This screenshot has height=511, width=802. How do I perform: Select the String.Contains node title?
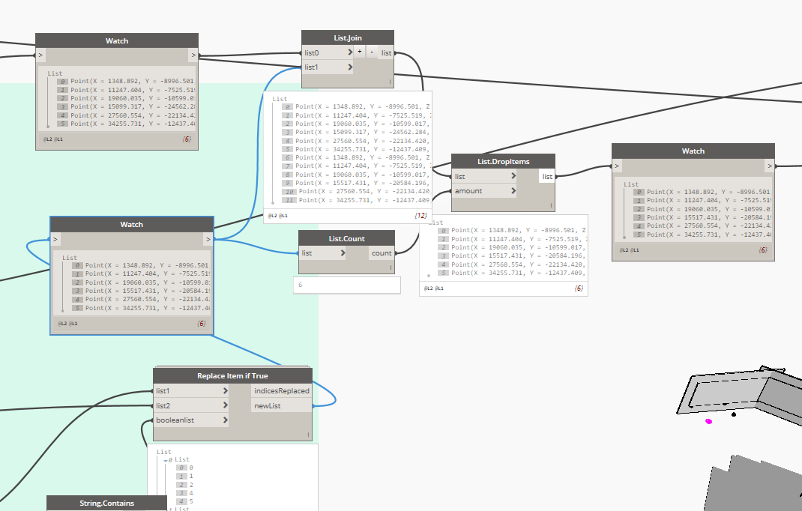tap(107, 504)
